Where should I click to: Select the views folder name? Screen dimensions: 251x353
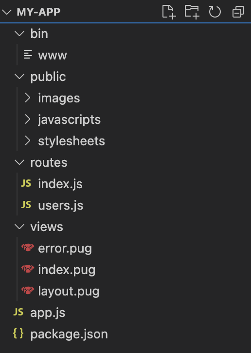point(47,227)
